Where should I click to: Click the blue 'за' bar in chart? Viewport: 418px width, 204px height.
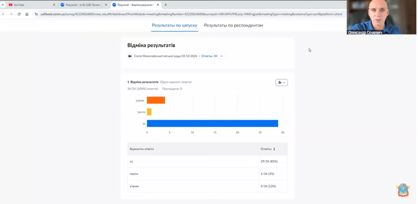click(212, 123)
